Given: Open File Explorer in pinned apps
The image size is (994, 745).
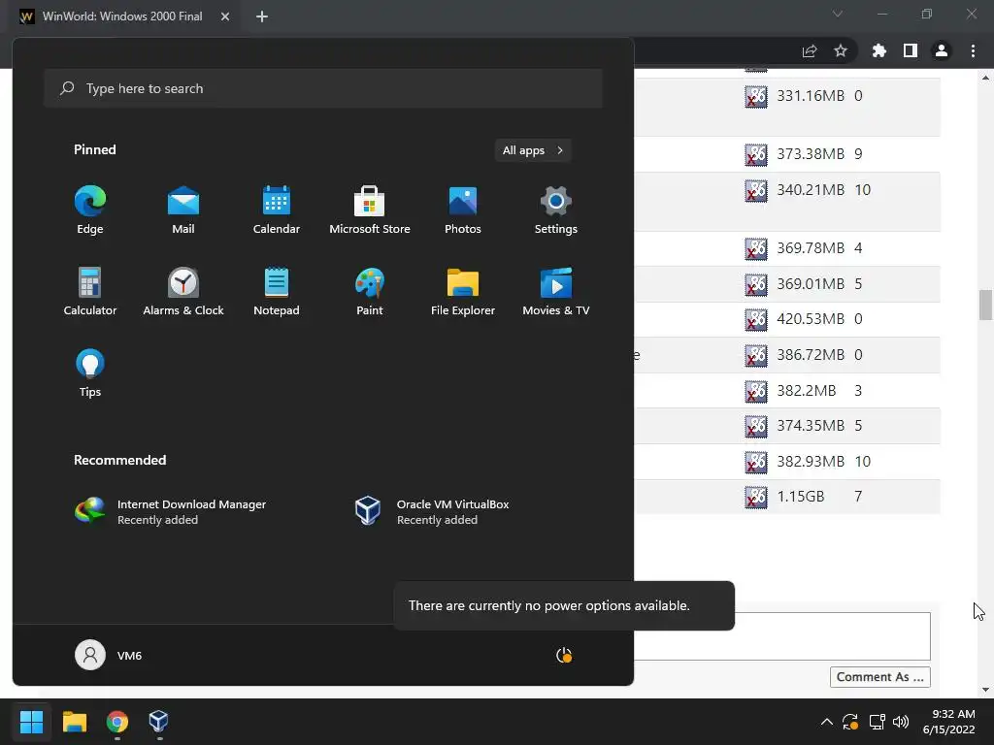Looking at the screenshot, I should pyautogui.click(x=463, y=291).
